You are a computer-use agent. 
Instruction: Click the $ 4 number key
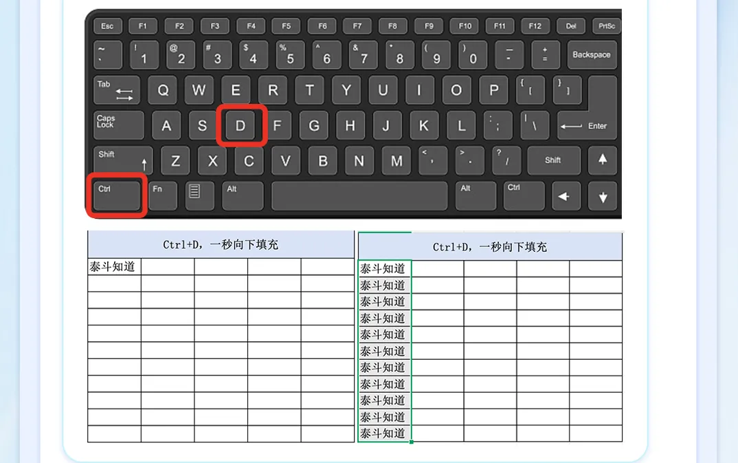point(254,54)
